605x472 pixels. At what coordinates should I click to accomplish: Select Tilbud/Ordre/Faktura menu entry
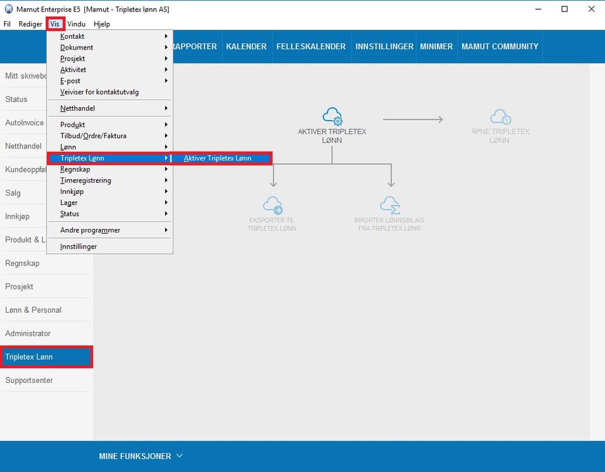coord(110,136)
